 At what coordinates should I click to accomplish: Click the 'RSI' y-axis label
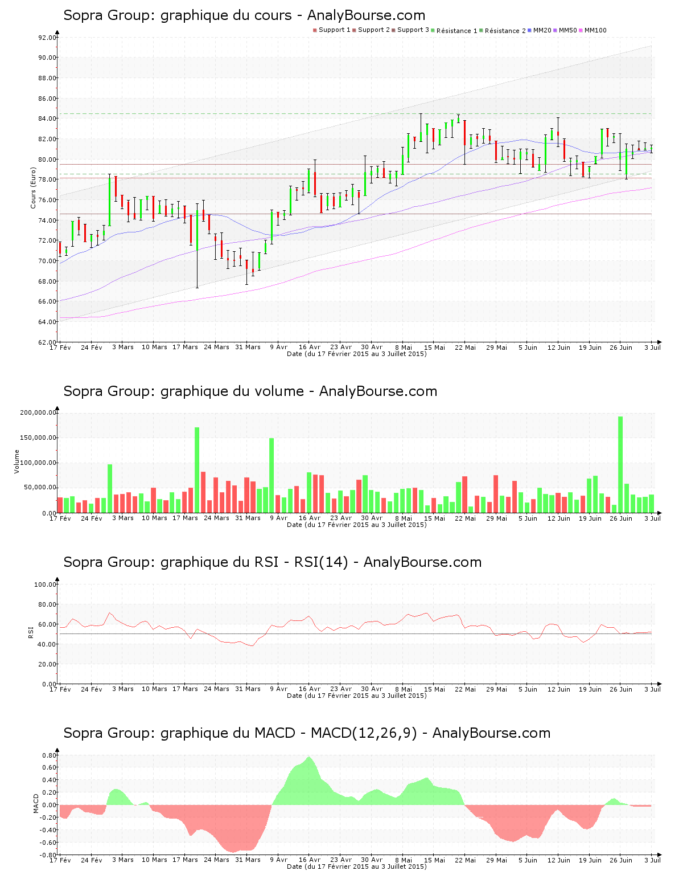click(31, 632)
